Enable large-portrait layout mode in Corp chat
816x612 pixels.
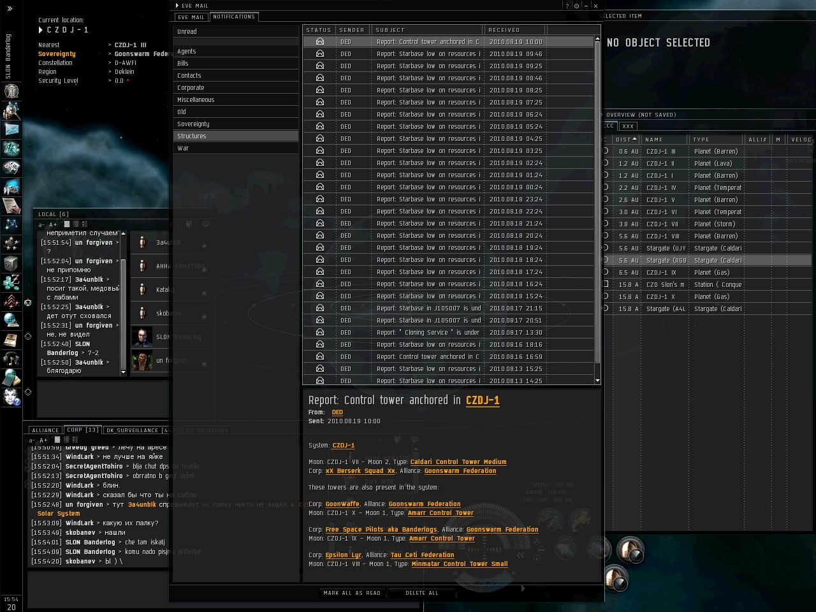[x=75, y=439]
